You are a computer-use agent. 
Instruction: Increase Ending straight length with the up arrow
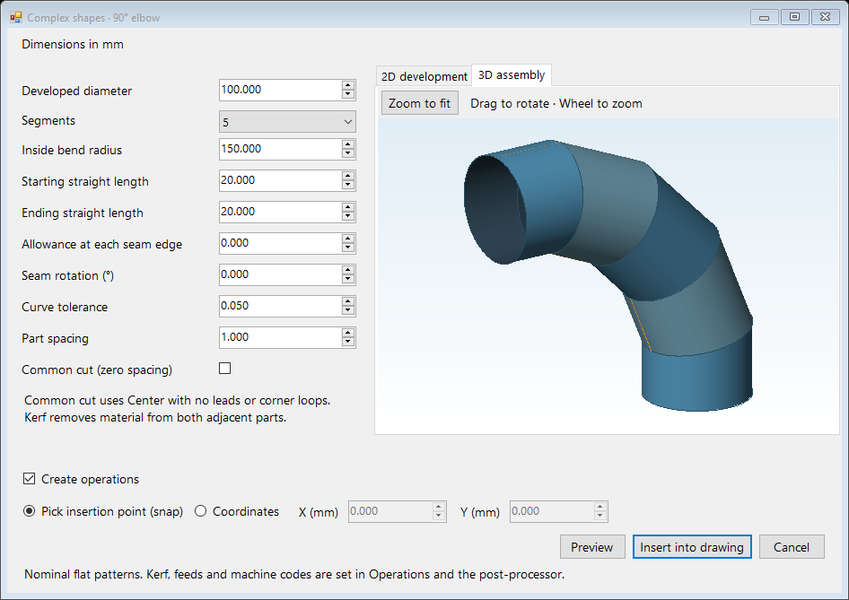coord(348,206)
